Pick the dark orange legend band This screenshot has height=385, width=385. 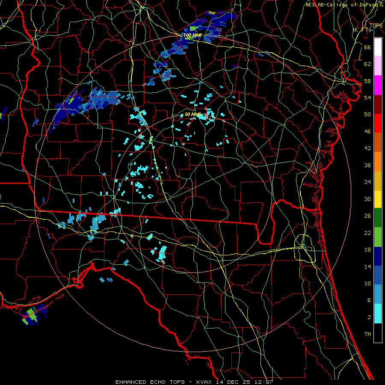click(378, 142)
